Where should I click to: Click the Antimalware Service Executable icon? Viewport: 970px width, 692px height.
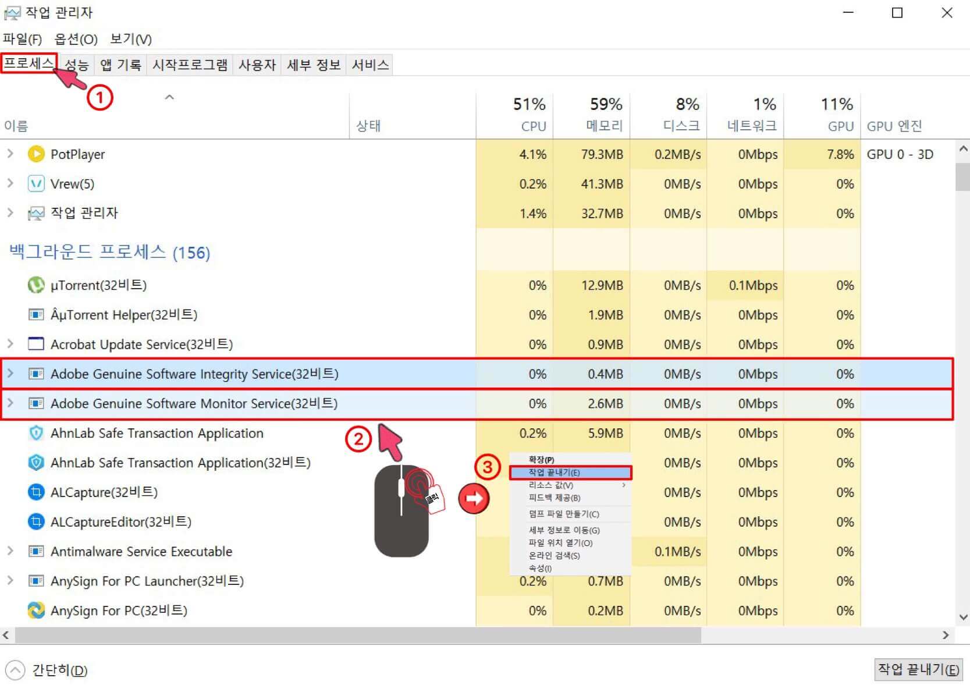(36, 551)
